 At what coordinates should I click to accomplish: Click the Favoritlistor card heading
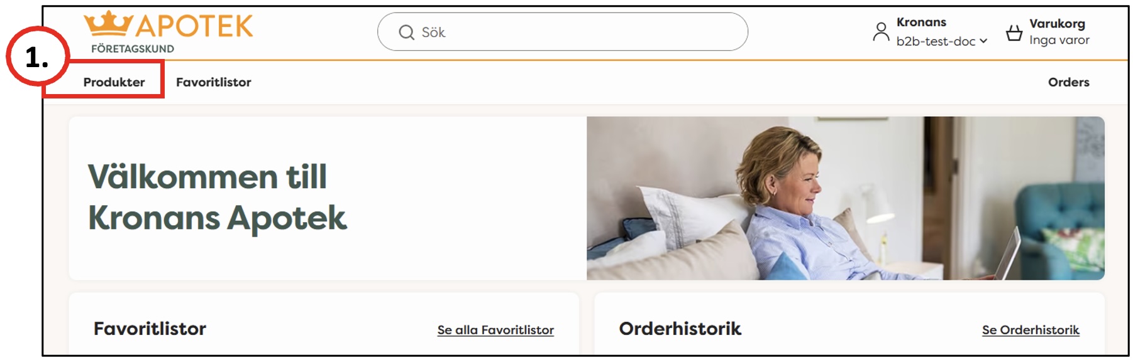(x=150, y=329)
